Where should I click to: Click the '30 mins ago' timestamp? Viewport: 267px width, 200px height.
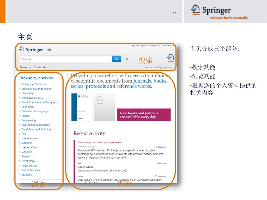coord(160,176)
